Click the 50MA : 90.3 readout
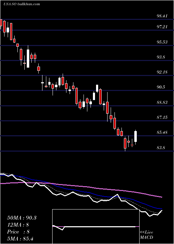Viewport: 174px width, 244px height. click(22, 218)
